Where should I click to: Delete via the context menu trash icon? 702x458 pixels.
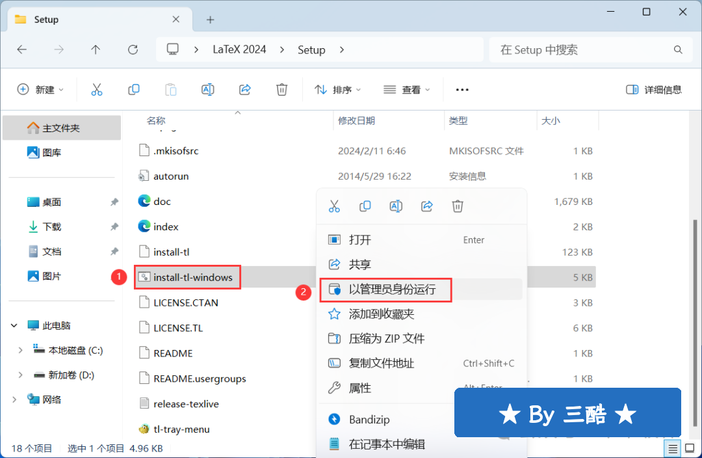coord(457,206)
